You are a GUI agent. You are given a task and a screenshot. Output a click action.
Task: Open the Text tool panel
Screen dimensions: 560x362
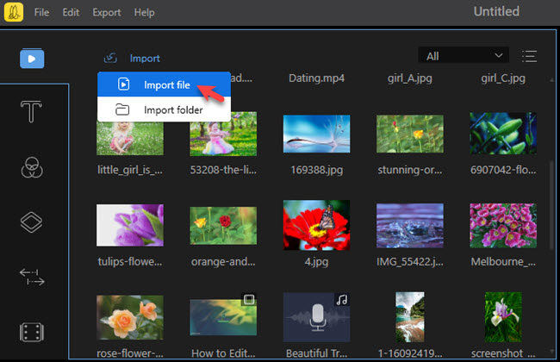pos(31,111)
